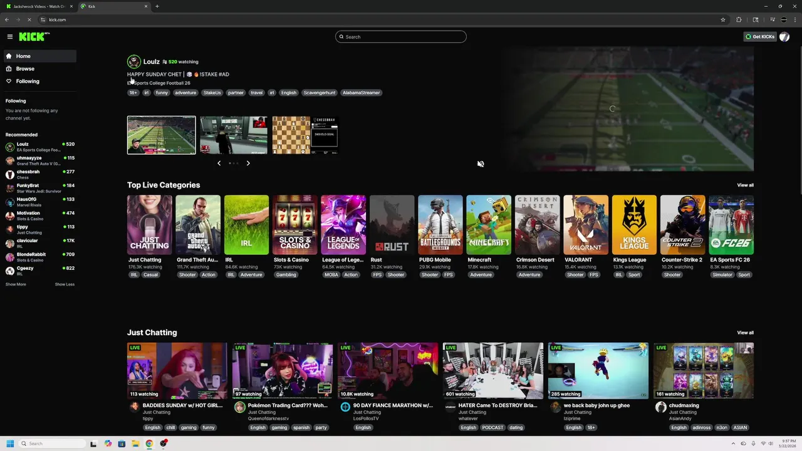
Task: Open the IRL category card
Action: coord(247,225)
